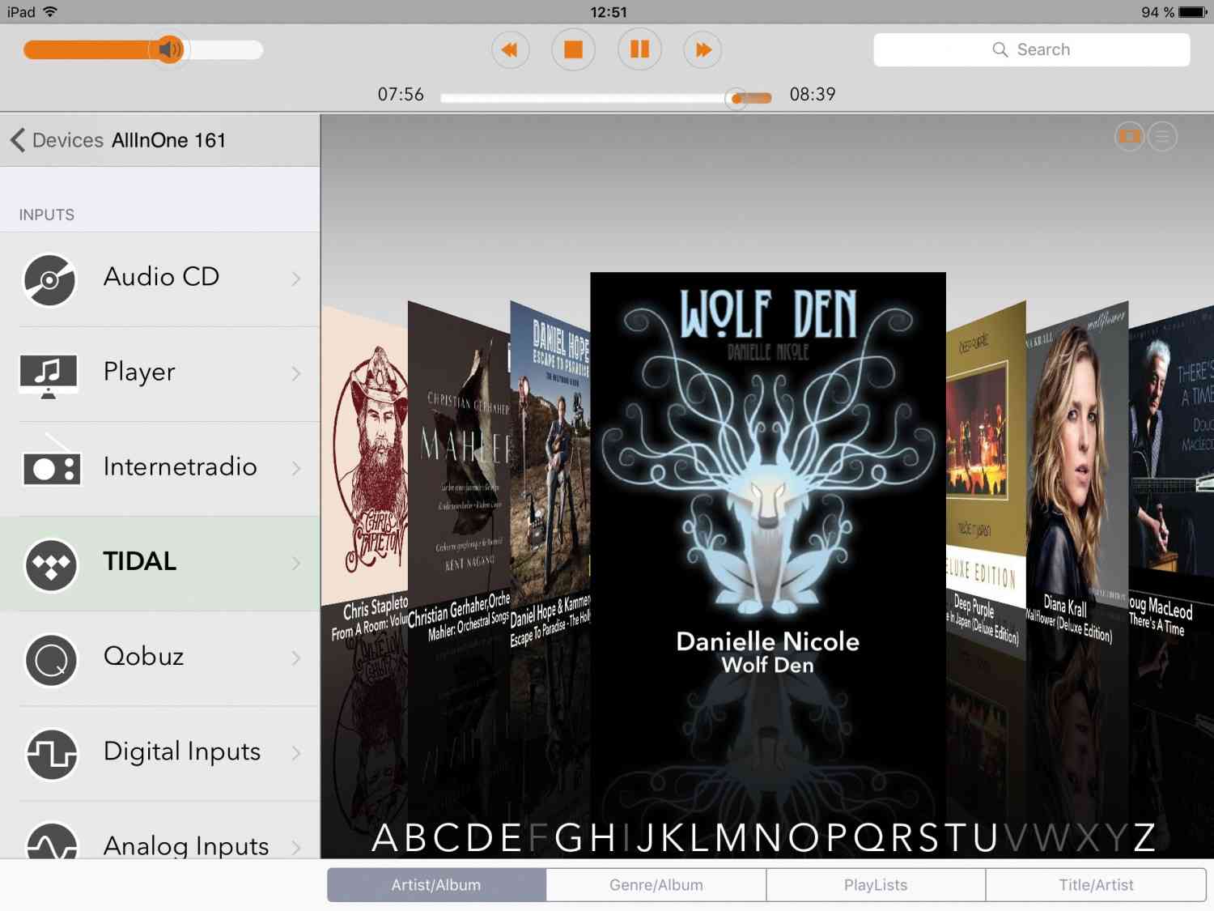The width and height of the screenshot is (1214, 911).
Task: Click the track progress bar
Action: [x=605, y=98]
